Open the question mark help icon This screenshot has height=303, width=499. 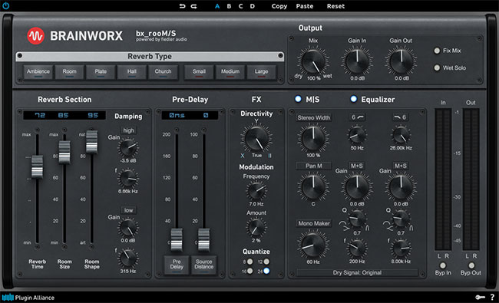492,298
